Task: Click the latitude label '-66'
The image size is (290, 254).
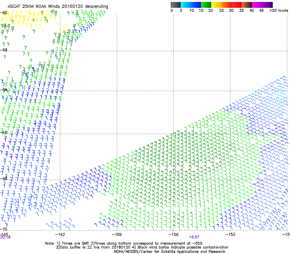Action: [x=4, y=132]
